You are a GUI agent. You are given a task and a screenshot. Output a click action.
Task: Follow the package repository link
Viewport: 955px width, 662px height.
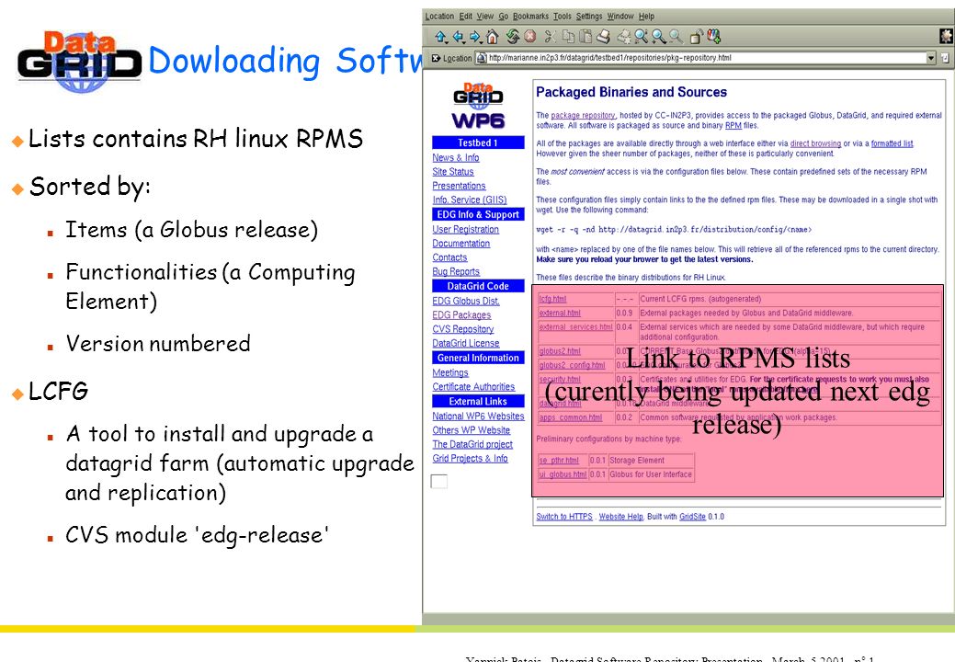pyautogui.click(x=584, y=115)
